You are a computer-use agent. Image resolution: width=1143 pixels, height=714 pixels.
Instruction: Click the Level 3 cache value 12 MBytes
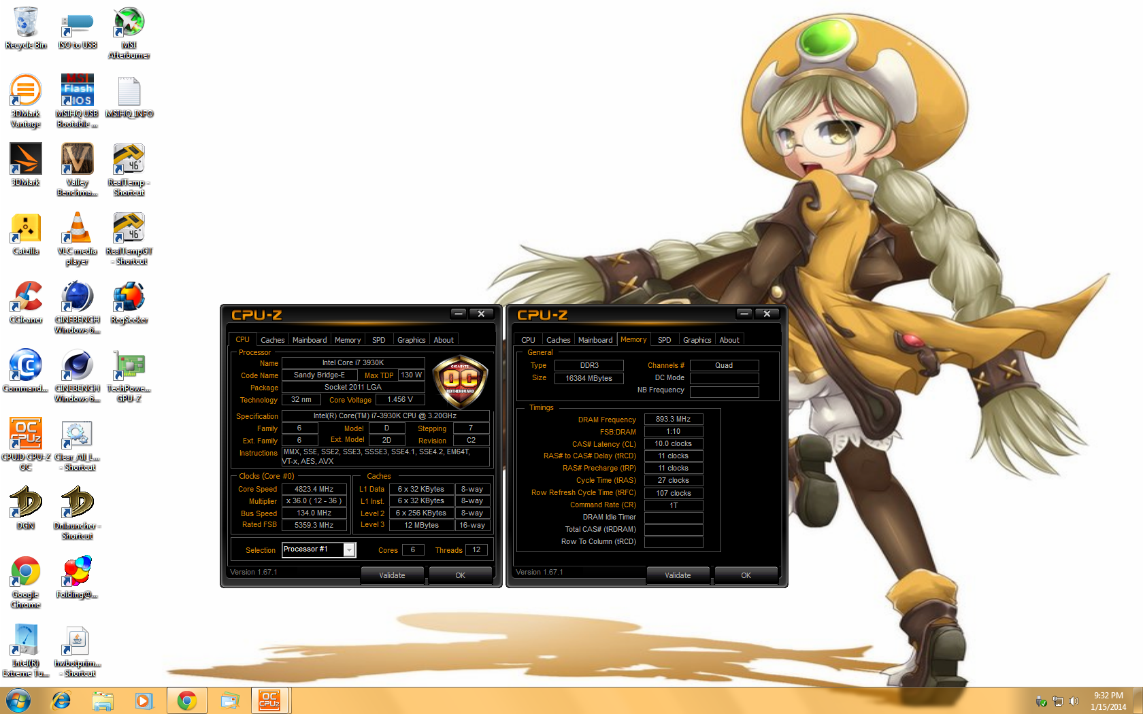(x=422, y=525)
